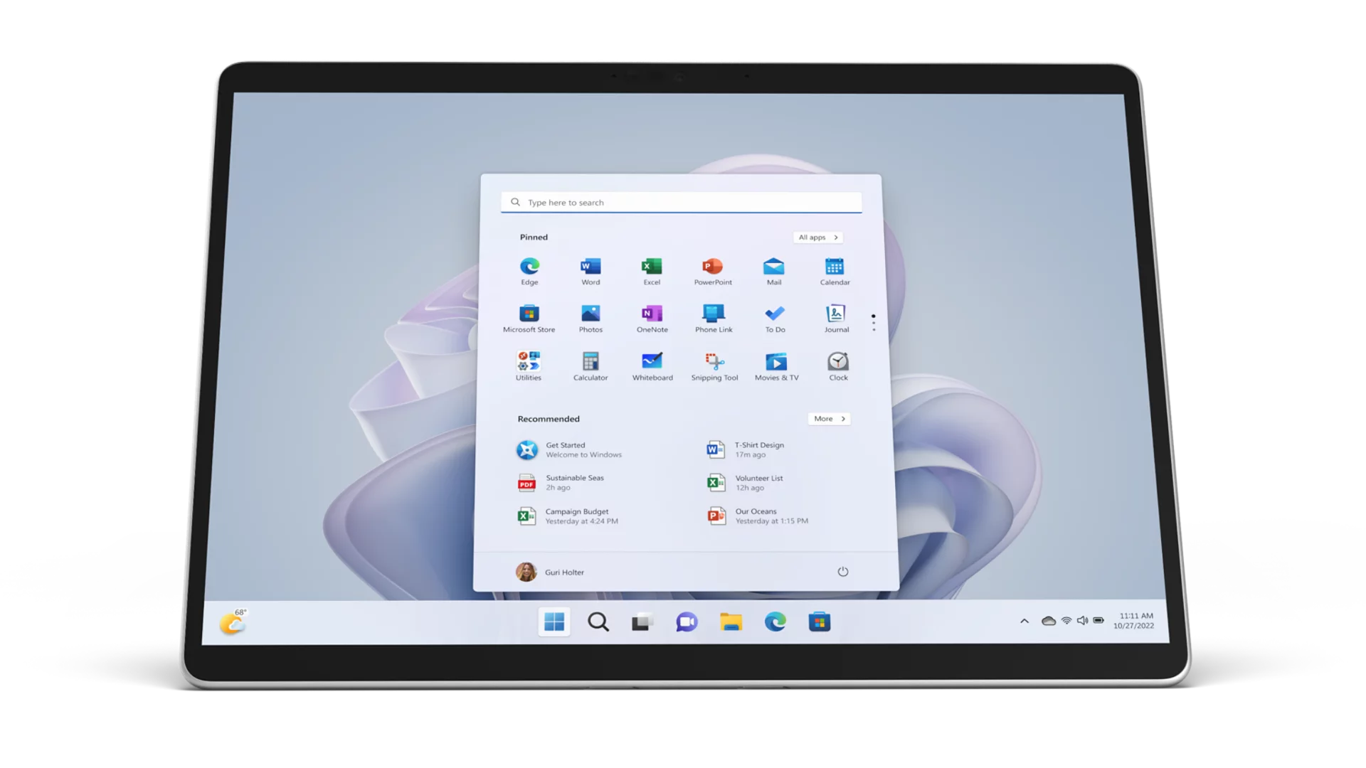Open Phone Link app
The image size is (1366, 768).
[713, 314]
